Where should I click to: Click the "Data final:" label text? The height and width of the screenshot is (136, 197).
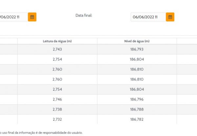84,15
